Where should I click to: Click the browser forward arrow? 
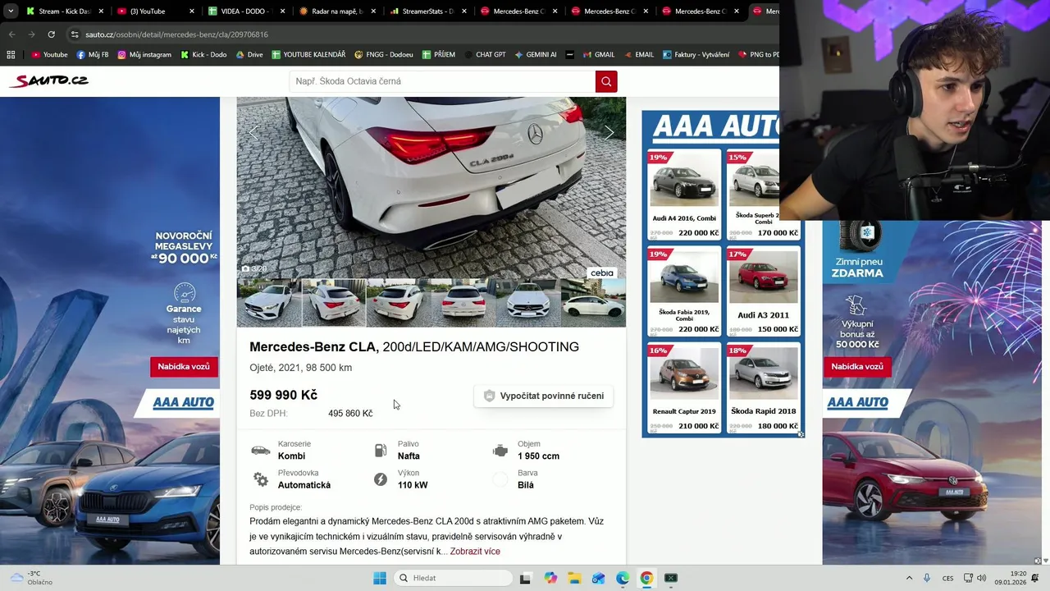click(x=31, y=34)
